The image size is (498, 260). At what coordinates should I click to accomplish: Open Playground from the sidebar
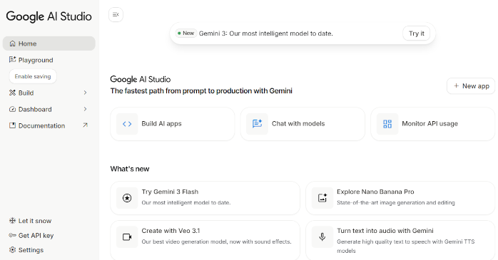(x=49, y=60)
